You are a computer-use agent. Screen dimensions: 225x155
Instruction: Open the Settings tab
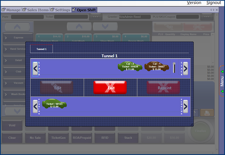(x=61, y=10)
